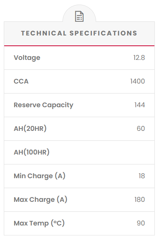The width and height of the screenshot is (159, 248).
Task: Click the rounded tab behind the document icon
Action: point(79,13)
